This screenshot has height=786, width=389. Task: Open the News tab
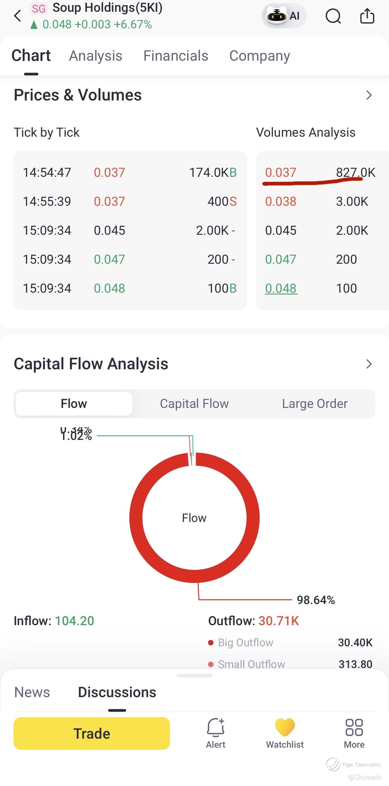point(32,692)
